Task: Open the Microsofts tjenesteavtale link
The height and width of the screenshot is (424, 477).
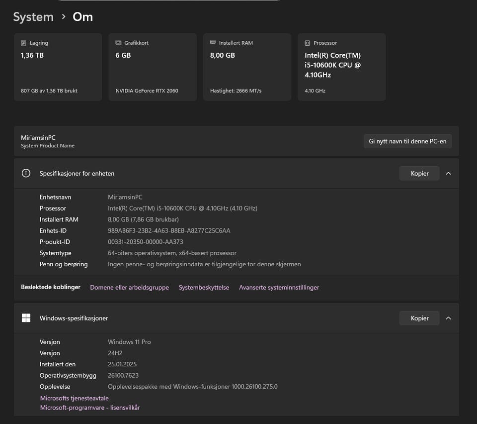Action: click(75, 398)
